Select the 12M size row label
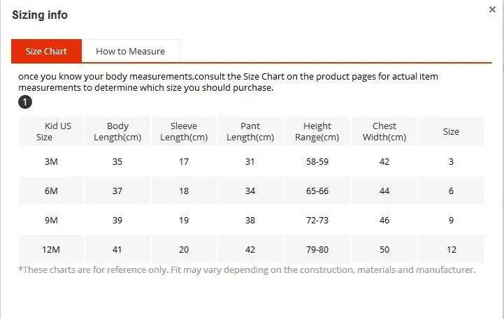504x319 pixels. tap(51, 249)
